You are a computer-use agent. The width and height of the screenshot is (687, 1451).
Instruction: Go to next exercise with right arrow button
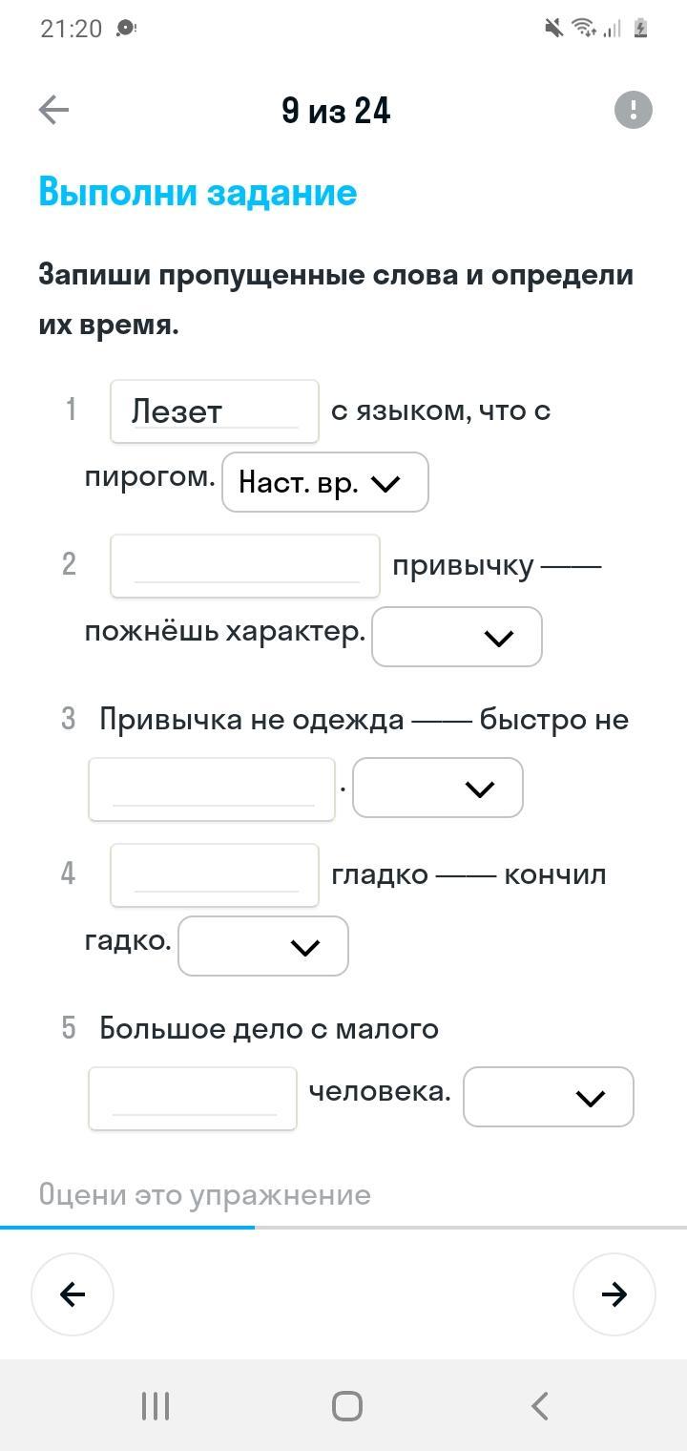pos(614,1293)
